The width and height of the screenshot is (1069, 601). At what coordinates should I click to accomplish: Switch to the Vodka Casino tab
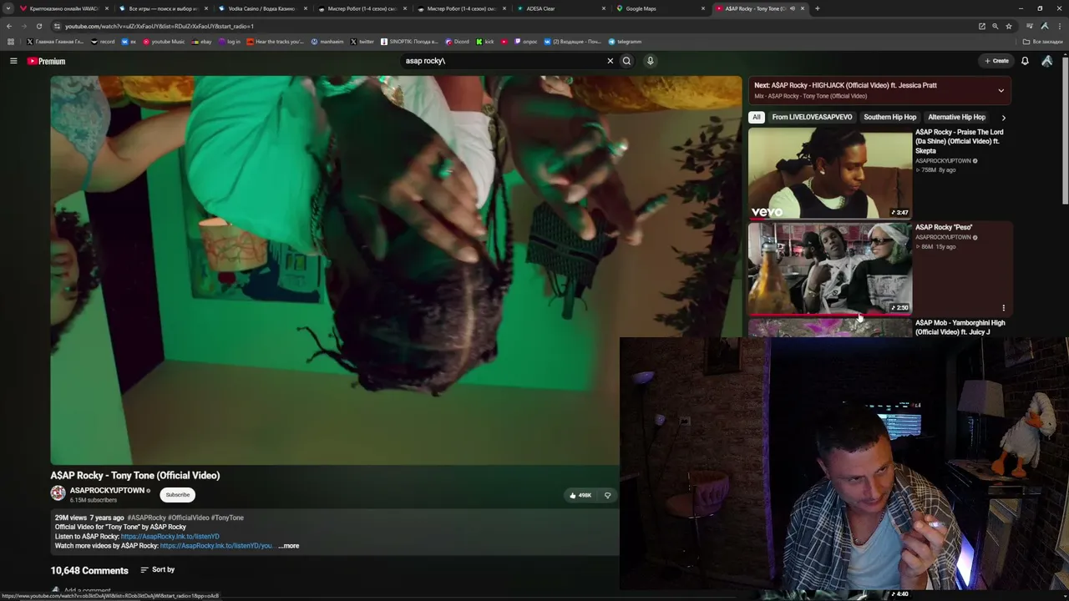[263, 8]
